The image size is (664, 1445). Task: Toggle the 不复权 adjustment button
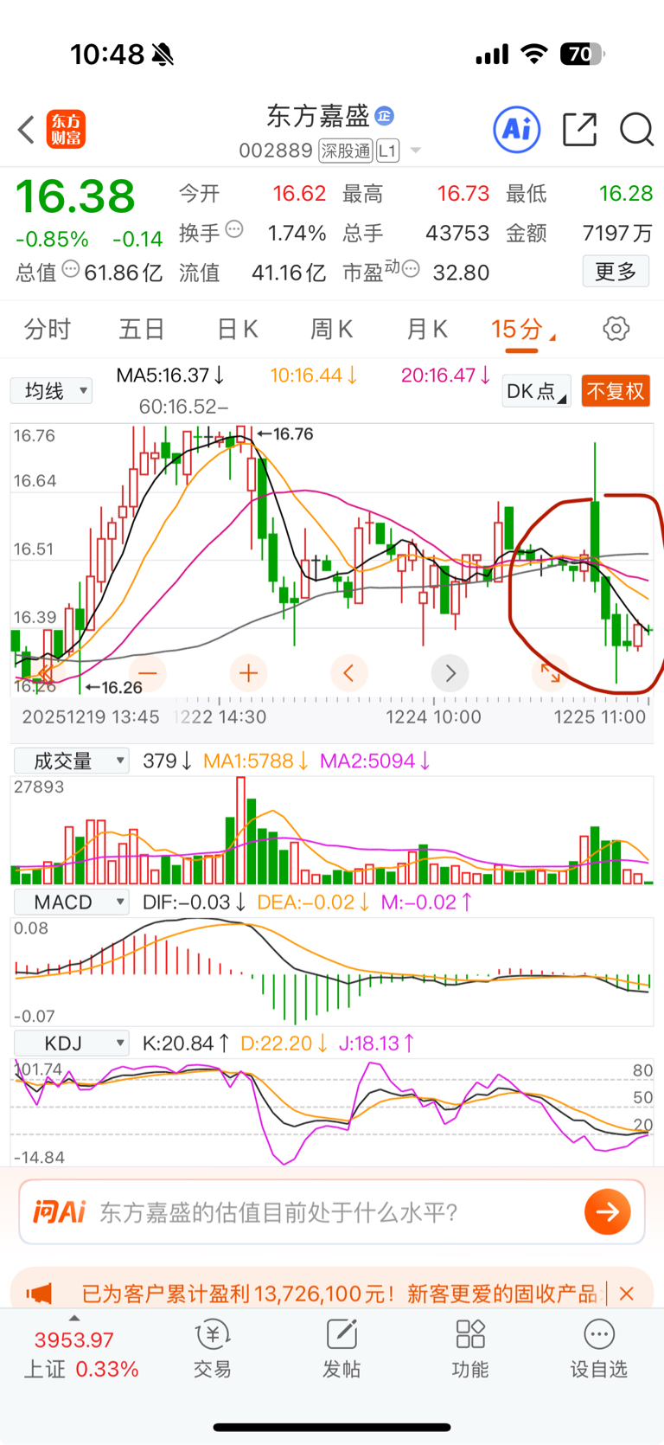pyautogui.click(x=616, y=391)
